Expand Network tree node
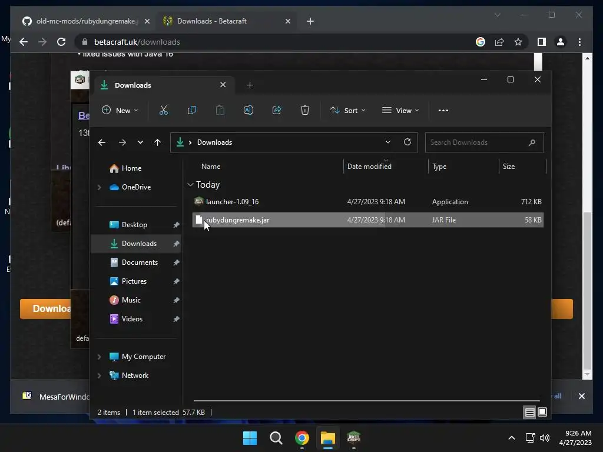Image resolution: width=603 pixels, height=452 pixels. (x=99, y=375)
